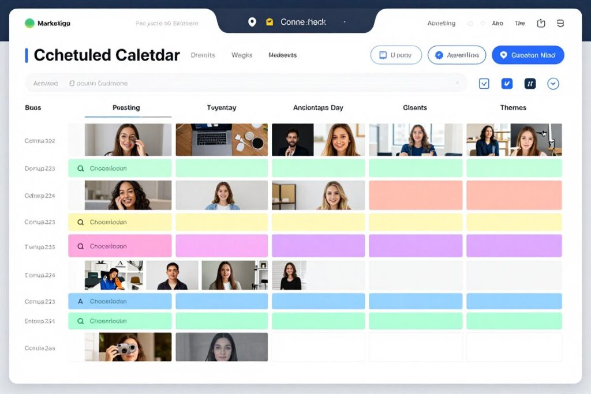Open woman with camera photo, Conute 2as row
Viewport: 591px width, 394px height.
(x=128, y=347)
